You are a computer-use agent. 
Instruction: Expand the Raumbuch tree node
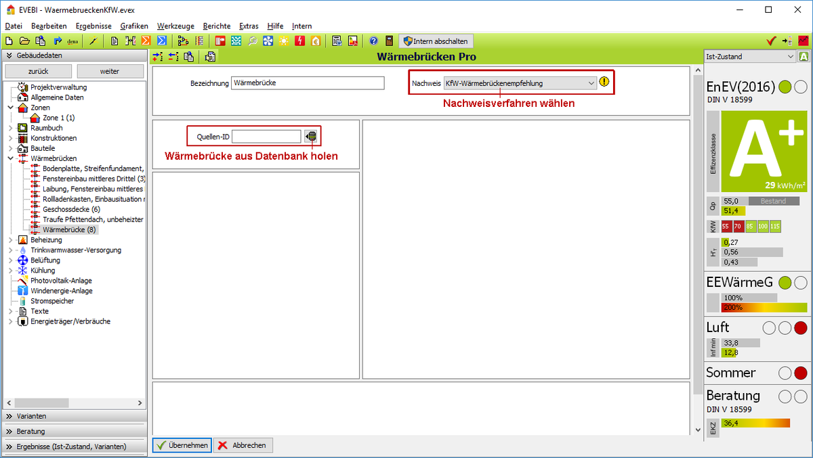[10, 128]
